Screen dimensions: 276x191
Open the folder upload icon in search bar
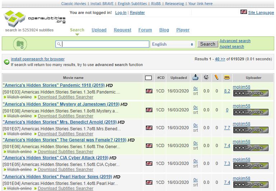pyautogui.click(x=20, y=44)
